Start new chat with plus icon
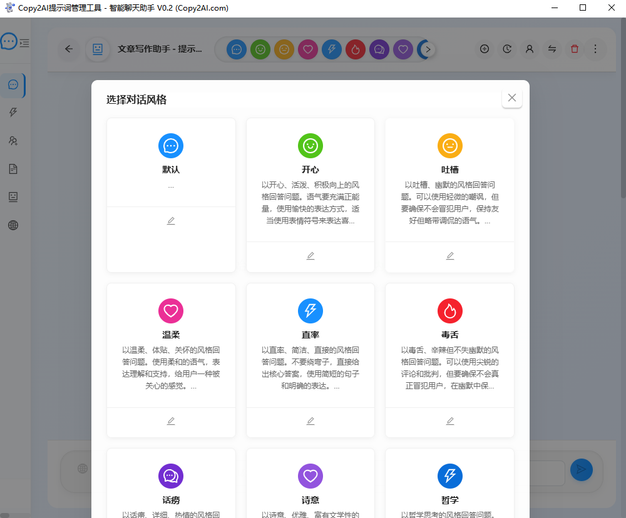 pyautogui.click(x=485, y=49)
